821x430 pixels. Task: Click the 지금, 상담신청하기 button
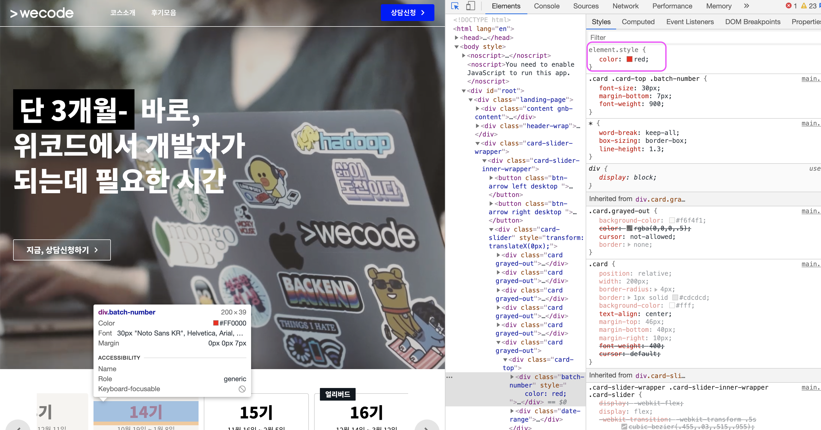(62, 250)
